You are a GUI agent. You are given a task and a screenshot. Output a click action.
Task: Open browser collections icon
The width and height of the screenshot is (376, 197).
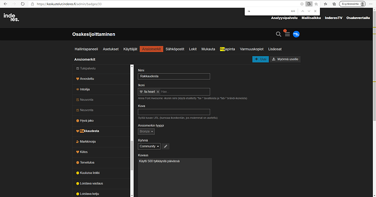[334, 4]
